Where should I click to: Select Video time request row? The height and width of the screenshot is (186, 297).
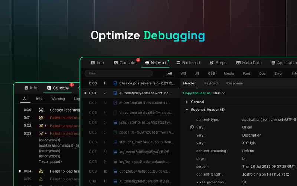[130, 113]
